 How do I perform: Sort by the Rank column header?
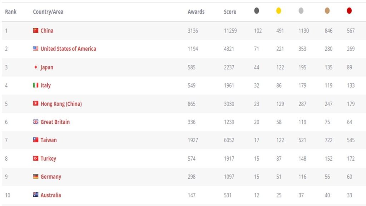click(11, 12)
